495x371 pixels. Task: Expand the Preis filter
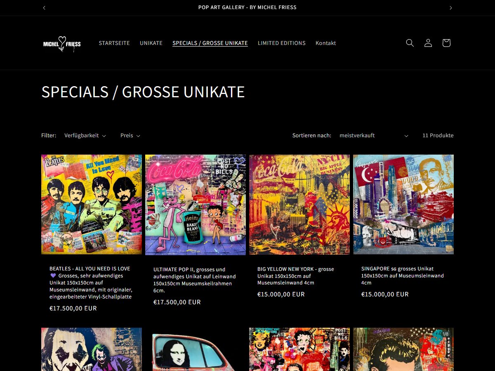point(130,135)
